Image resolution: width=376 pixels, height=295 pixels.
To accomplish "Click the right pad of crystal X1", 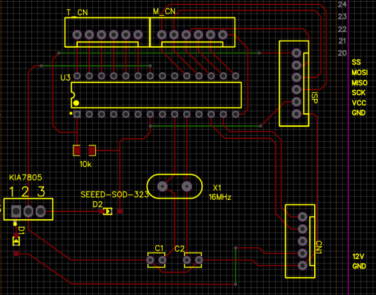I will point(187,187).
